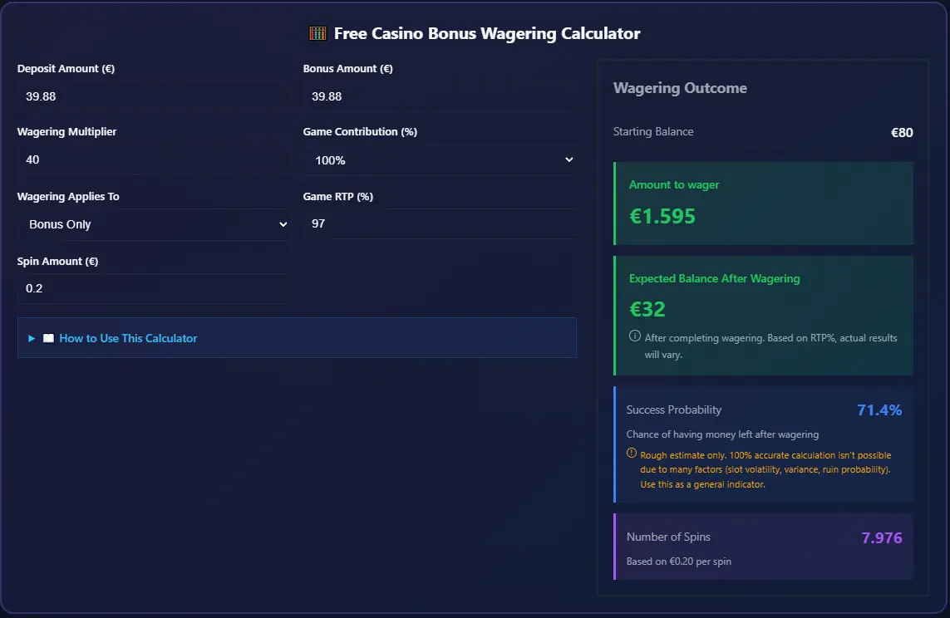Open the Game Contribution percentage dropdown
This screenshot has width=950, height=618.
click(439, 159)
